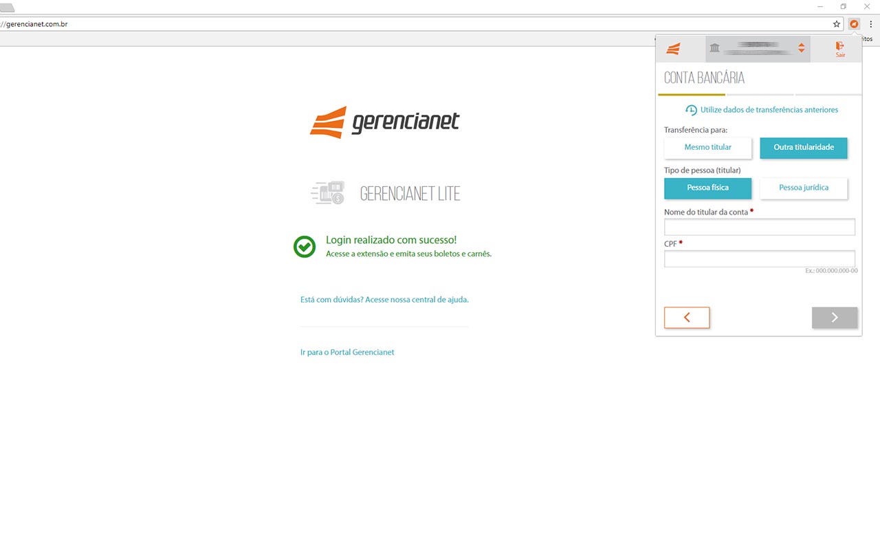Open the bank account selector dropdown

[758, 48]
